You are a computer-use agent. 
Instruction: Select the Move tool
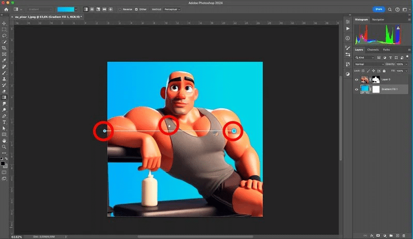4,23
